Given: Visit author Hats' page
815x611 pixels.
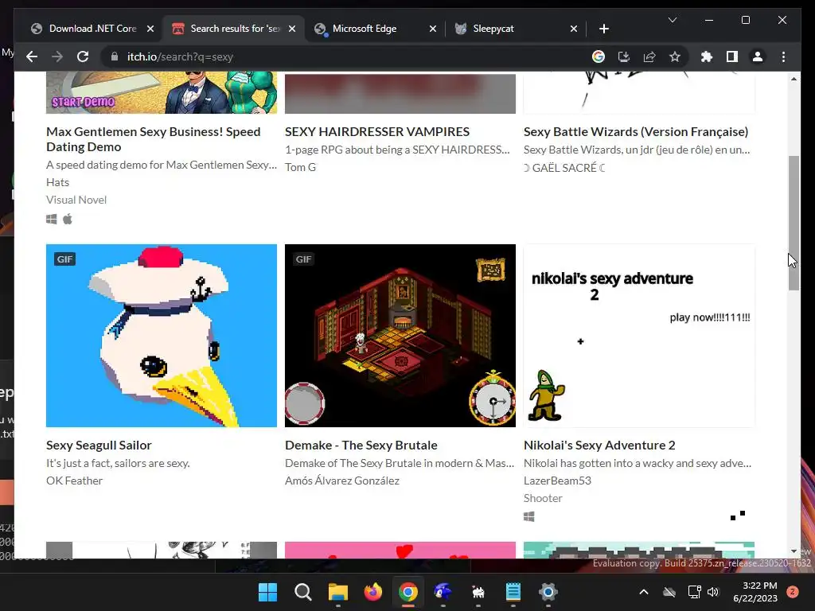Looking at the screenshot, I should (57, 182).
